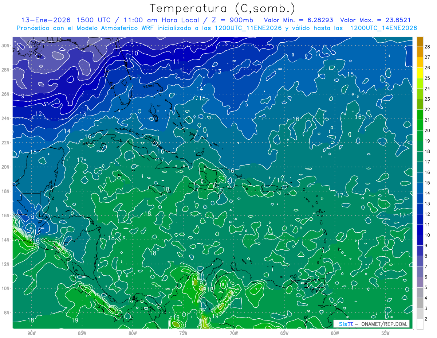Click the white swatch at legend bottom
437x338 pixels.
(420, 324)
